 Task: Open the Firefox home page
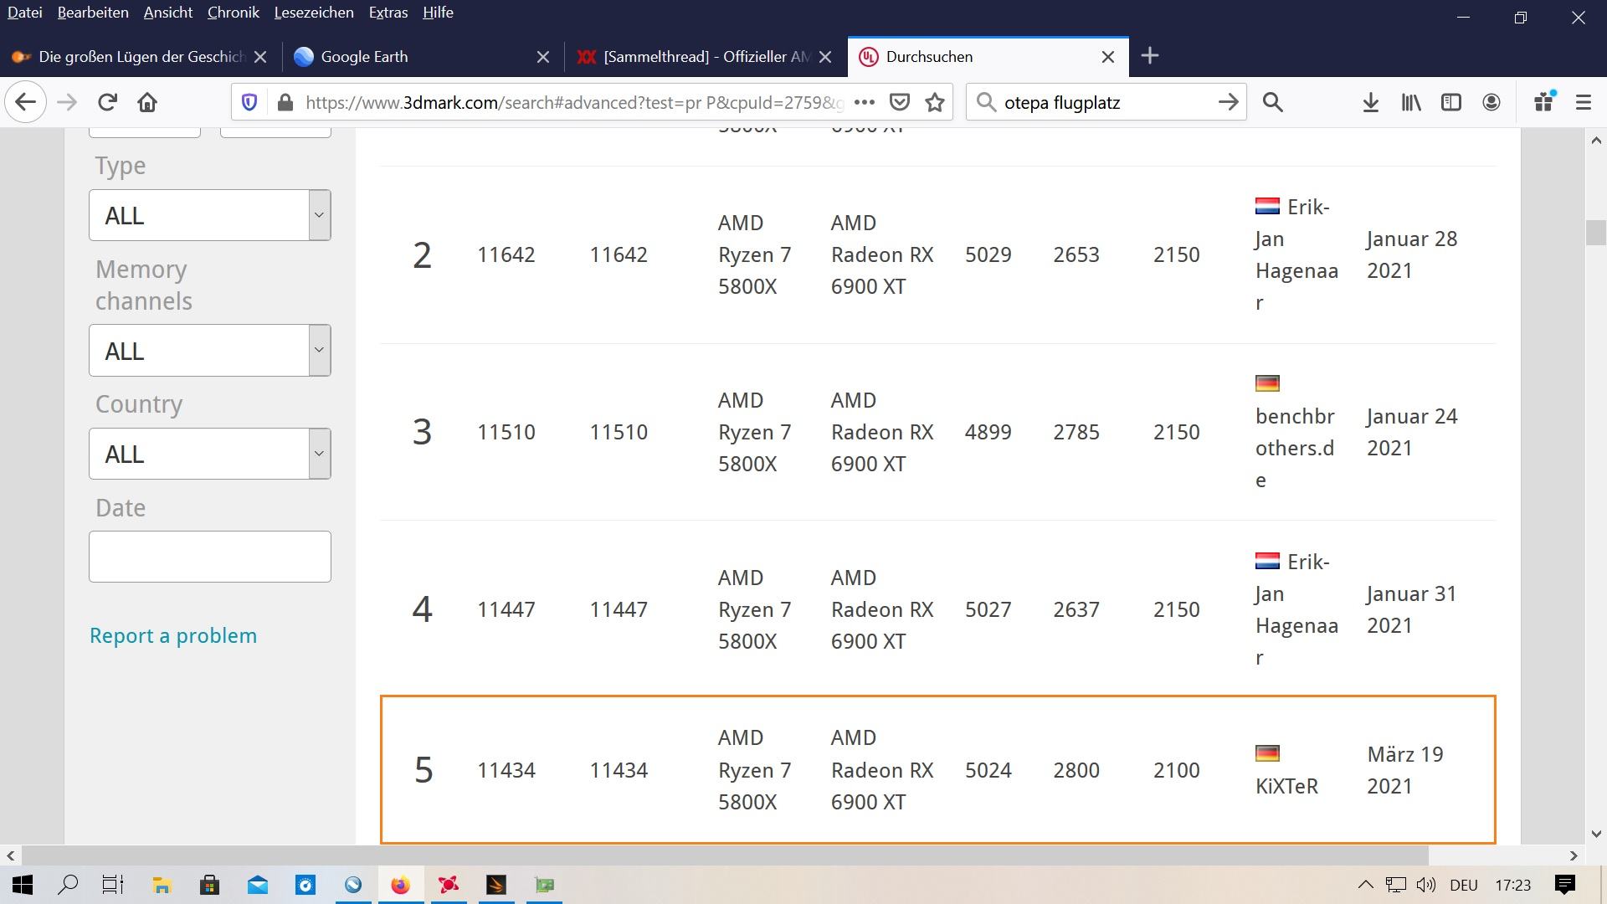(147, 102)
